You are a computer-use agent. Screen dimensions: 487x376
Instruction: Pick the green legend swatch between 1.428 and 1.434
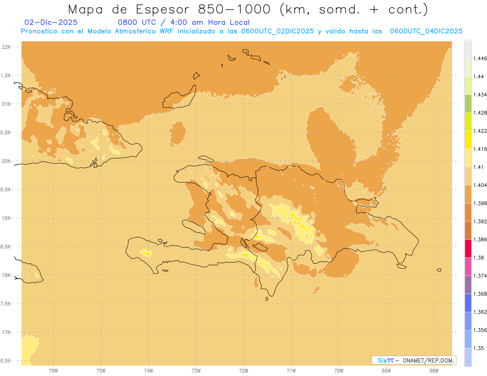[x=468, y=103]
